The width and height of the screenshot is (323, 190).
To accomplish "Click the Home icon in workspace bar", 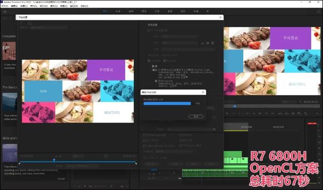I will pos(5,12).
